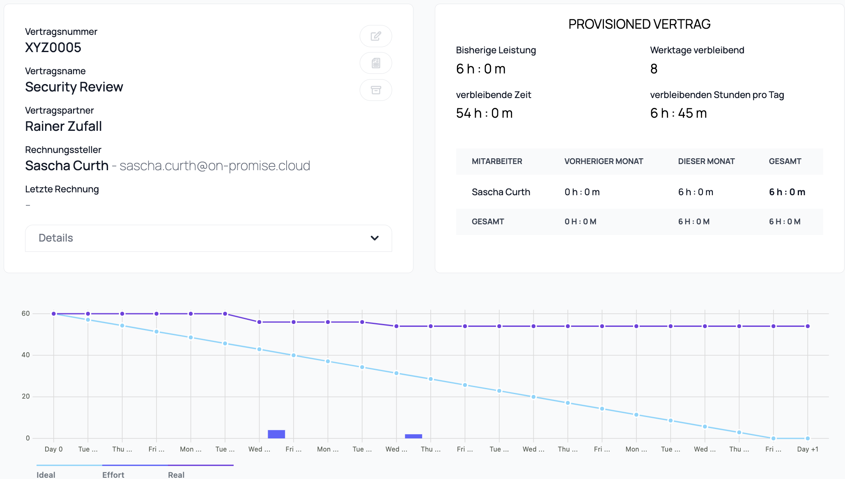Click bold 6 h : 0 m total for Sascha Curth
This screenshot has height=479, width=845.
pyautogui.click(x=787, y=192)
